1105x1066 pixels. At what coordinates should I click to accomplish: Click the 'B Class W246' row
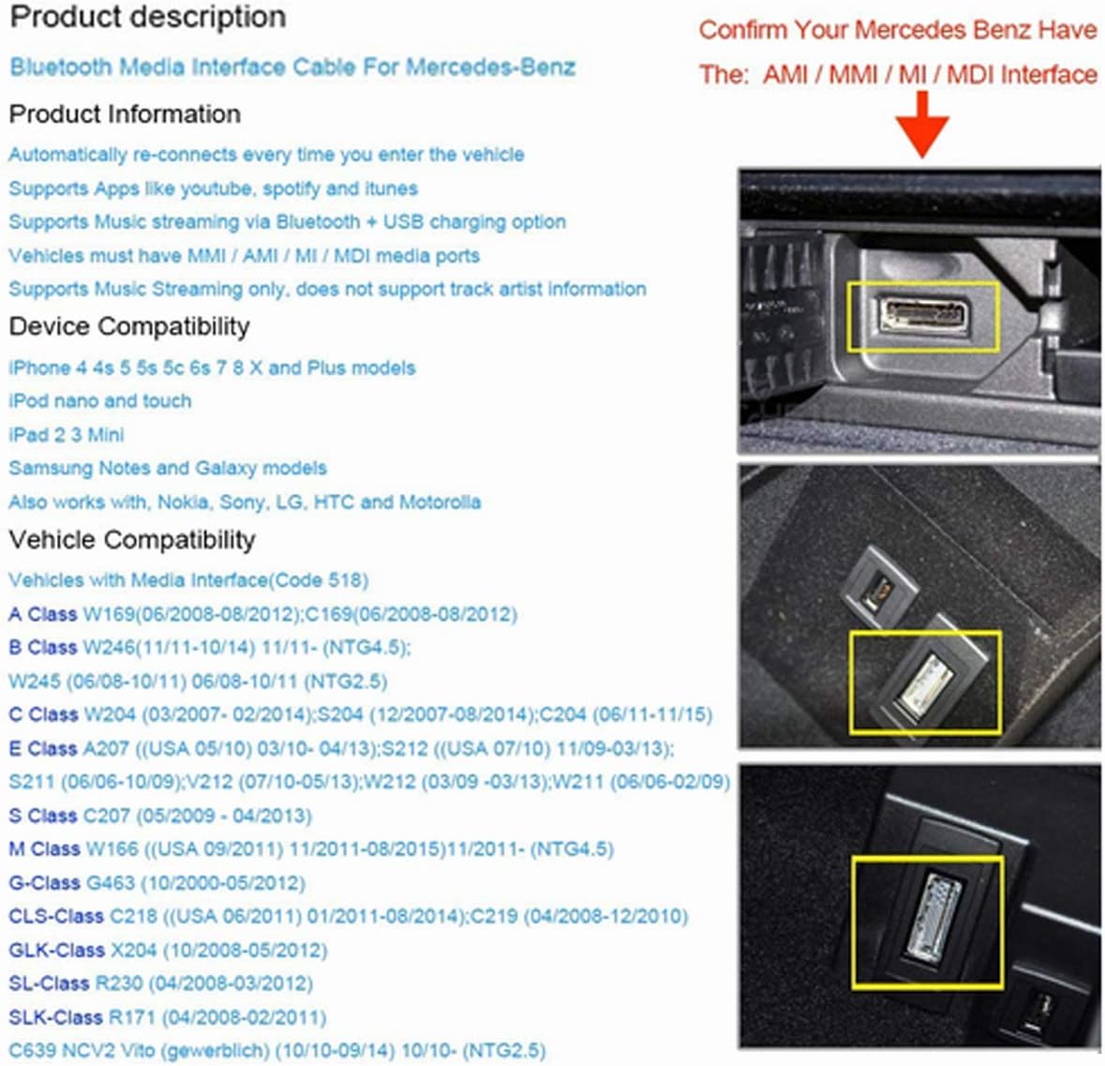coord(209,648)
